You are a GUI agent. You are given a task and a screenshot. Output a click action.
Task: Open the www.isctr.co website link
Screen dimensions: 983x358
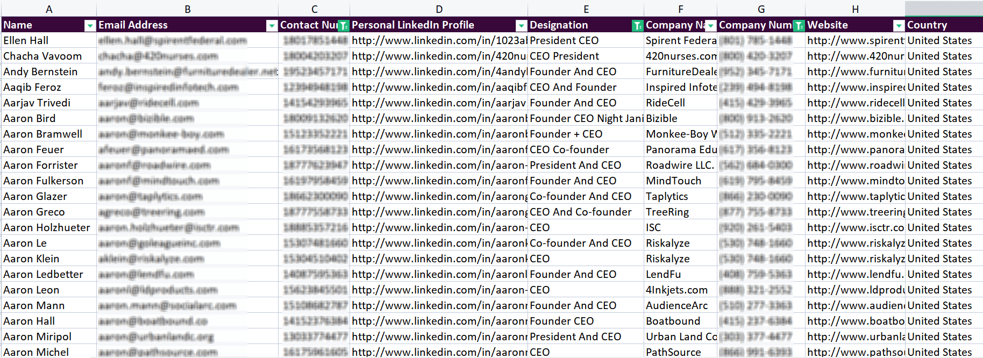[x=856, y=227]
